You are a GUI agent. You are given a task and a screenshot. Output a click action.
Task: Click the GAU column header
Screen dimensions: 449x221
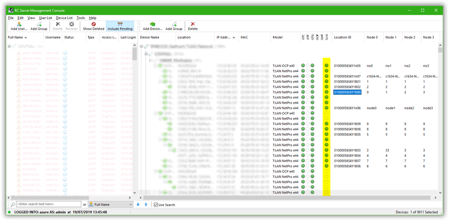coord(327,37)
